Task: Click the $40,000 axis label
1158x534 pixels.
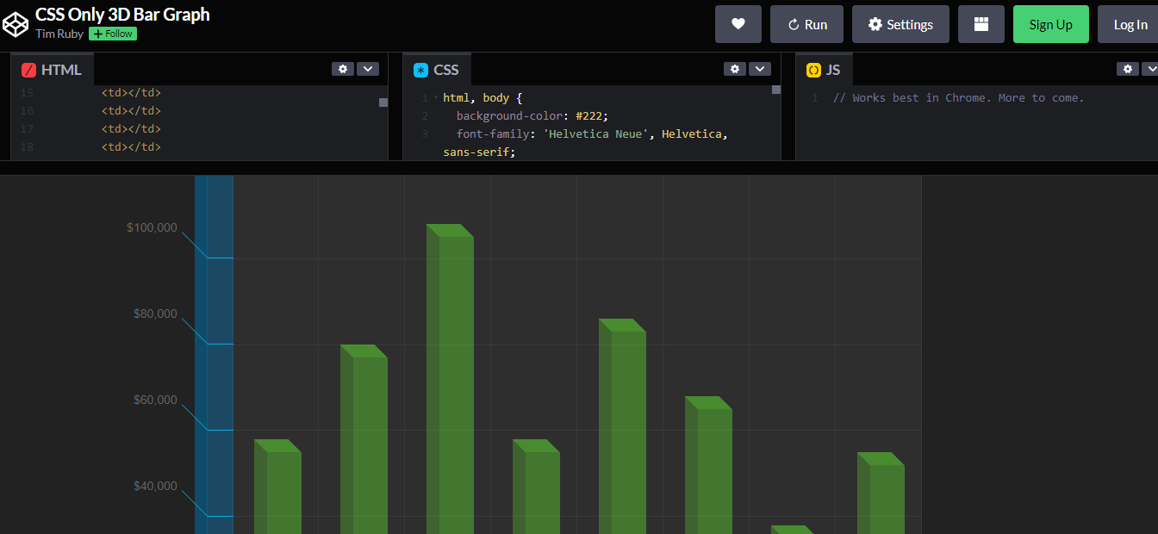Action: pos(155,486)
